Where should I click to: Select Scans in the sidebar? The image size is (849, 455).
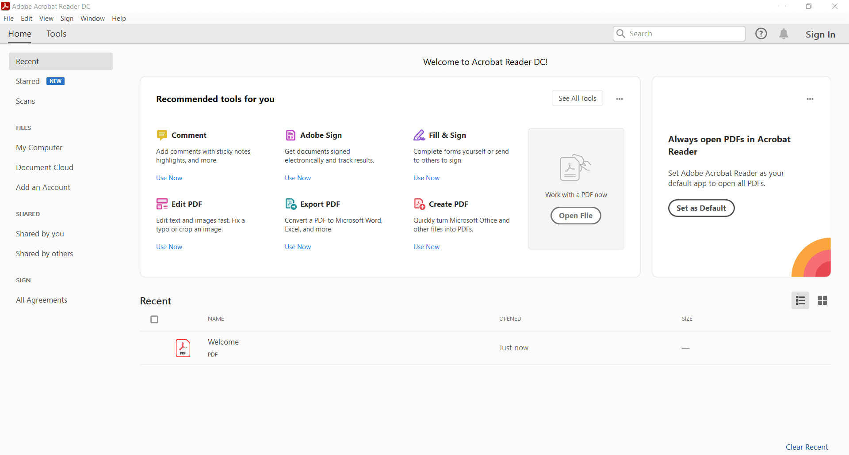(25, 101)
